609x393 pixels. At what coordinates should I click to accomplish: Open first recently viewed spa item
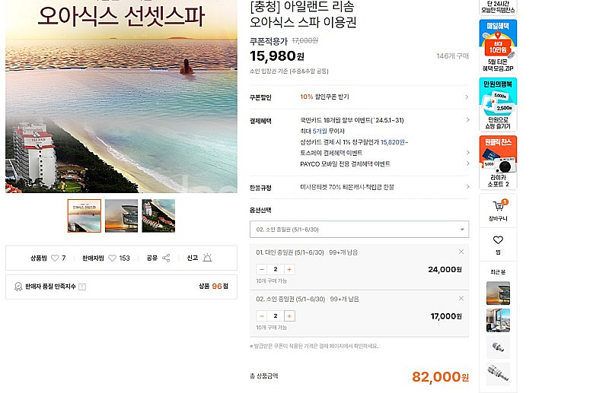(x=498, y=293)
